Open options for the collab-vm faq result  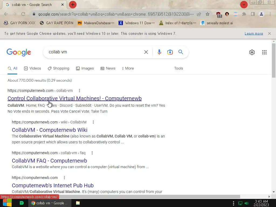[92, 153]
